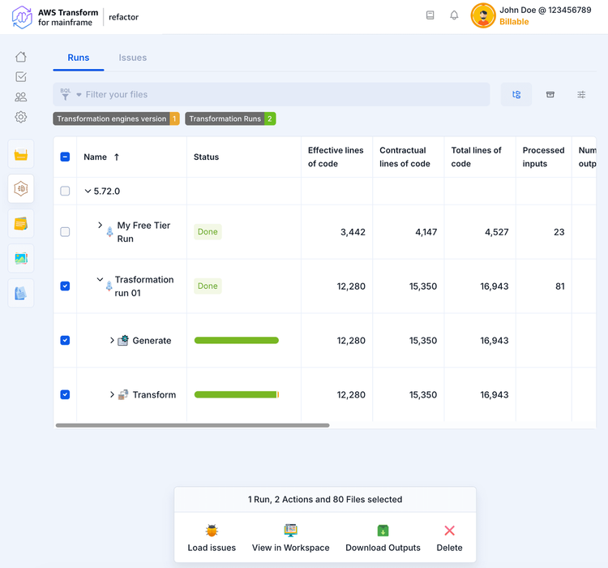Image resolution: width=608 pixels, height=568 pixels.
Task: Click the rocket icon of My Free Tier Run
Action: (x=109, y=232)
